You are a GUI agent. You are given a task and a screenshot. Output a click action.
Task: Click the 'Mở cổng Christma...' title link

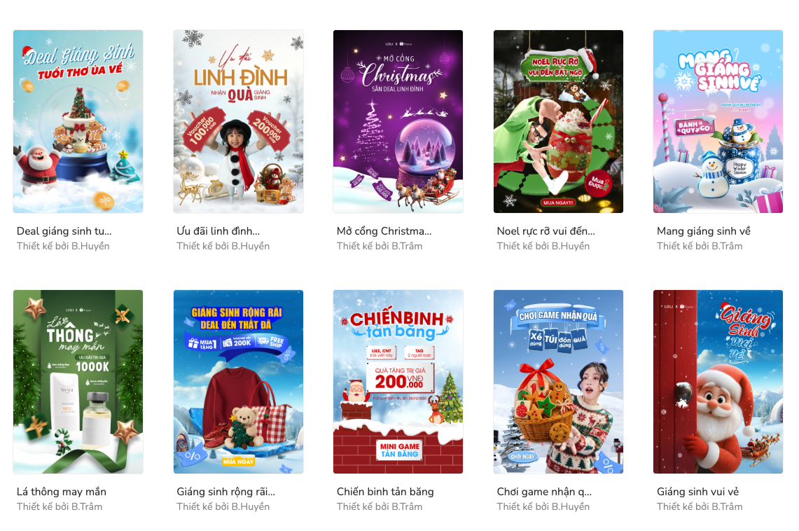(x=384, y=231)
